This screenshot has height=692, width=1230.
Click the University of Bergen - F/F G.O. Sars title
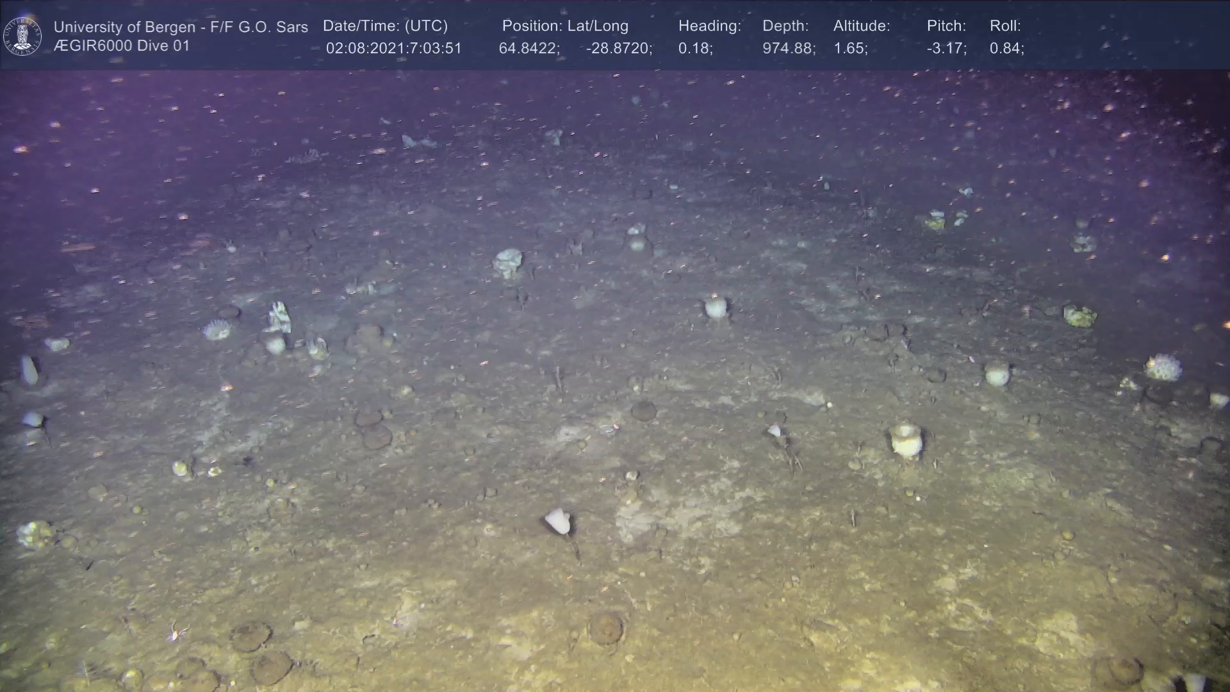click(181, 27)
